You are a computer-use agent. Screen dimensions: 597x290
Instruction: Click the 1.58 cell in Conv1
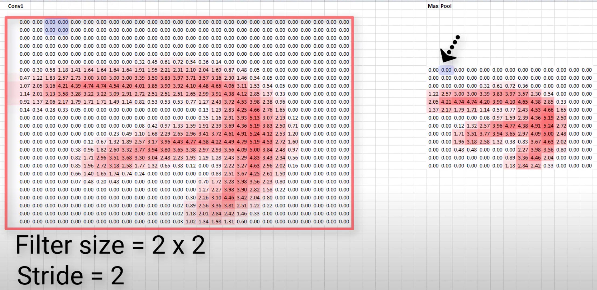pyautogui.click(x=267, y=190)
